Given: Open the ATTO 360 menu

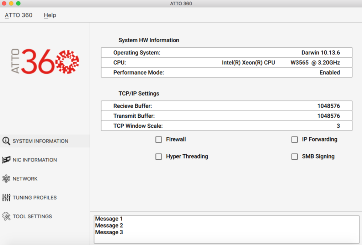Looking at the screenshot, I should point(18,15).
